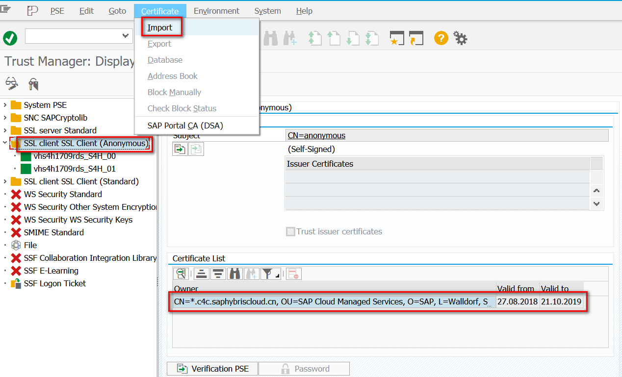Click the Find Next binoculars-plus toolbar icon

click(x=290, y=38)
